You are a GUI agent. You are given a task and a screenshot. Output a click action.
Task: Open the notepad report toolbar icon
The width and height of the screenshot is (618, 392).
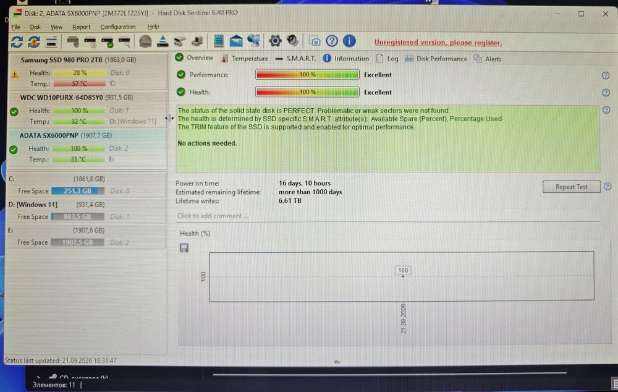pos(219,41)
